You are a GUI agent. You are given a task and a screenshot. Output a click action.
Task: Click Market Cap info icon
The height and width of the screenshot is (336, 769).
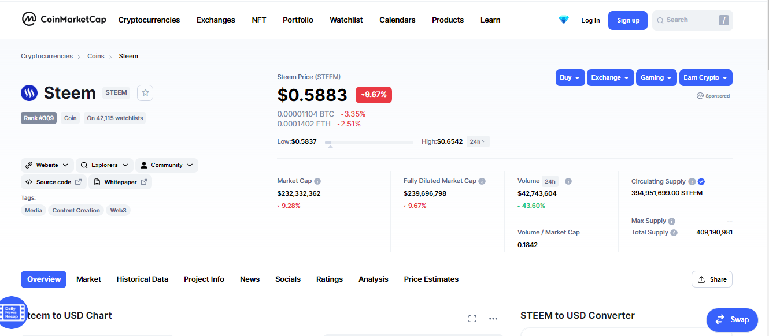pyautogui.click(x=317, y=181)
